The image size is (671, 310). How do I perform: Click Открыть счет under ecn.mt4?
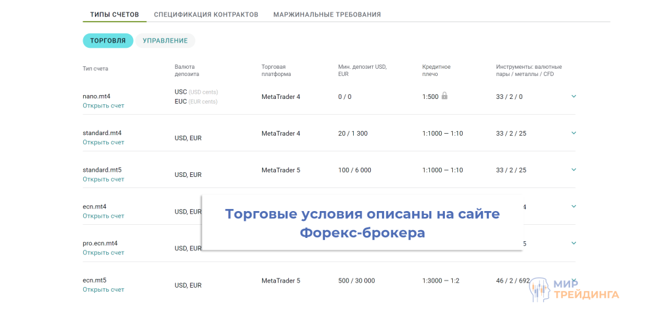coord(103,216)
